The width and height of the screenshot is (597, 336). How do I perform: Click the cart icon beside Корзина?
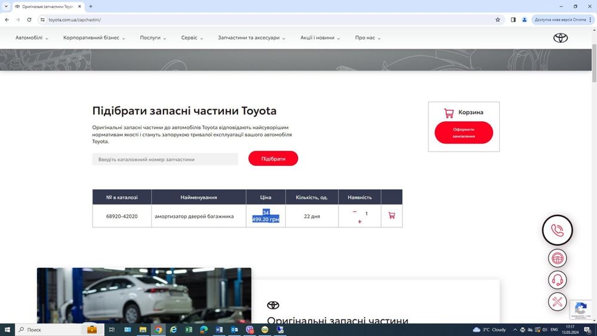tap(449, 113)
